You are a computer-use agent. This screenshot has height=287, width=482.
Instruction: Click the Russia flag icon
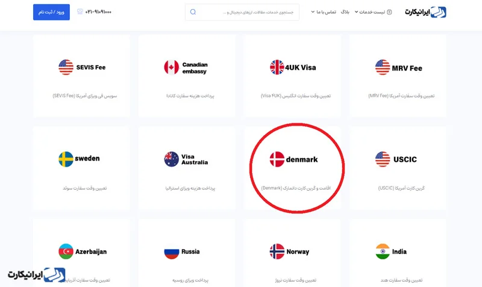click(x=172, y=251)
